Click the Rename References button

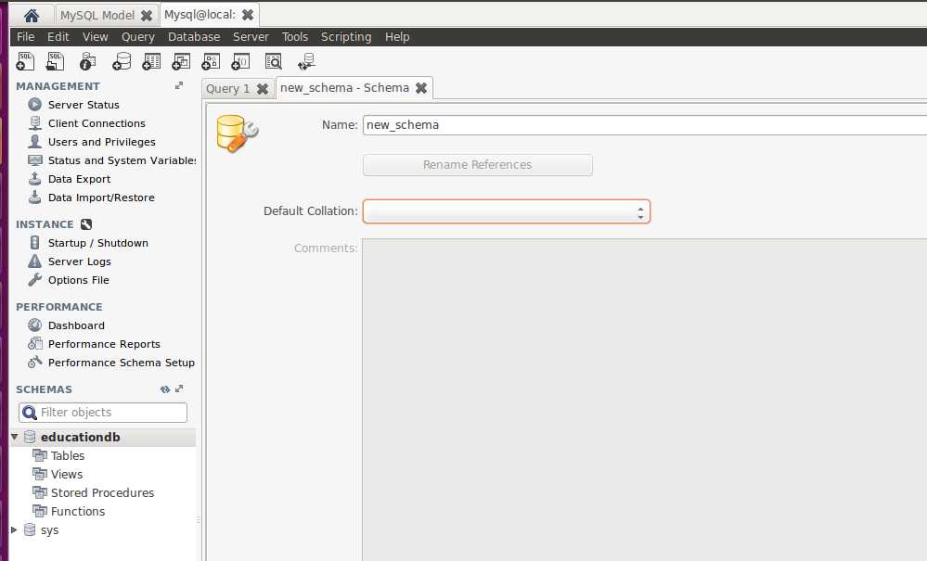click(478, 165)
